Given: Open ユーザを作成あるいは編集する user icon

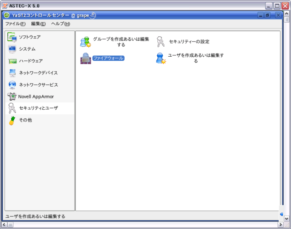Looking at the screenshot, I should 161,58.
